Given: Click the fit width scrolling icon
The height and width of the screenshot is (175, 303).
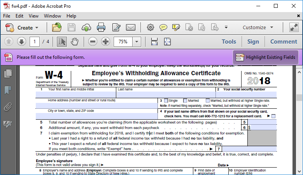Looking at the screenshot, I should (x=154, y=41).
